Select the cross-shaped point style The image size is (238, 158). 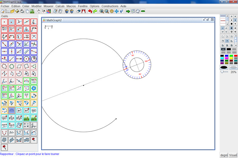(x=235, y=16)
